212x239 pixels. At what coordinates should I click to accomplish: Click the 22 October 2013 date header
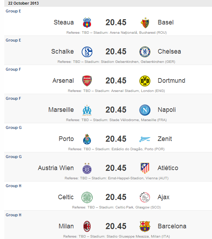[23, 3]
